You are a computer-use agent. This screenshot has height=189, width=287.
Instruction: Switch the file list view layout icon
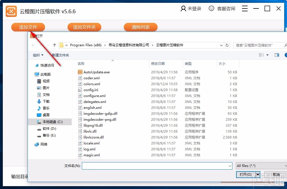coord(261,55)
